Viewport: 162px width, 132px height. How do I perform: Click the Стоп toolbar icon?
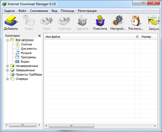[47, 21]
